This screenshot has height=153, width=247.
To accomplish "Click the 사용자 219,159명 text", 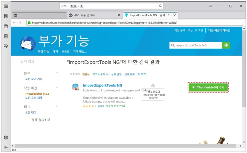I will click(x=115, y=106).
